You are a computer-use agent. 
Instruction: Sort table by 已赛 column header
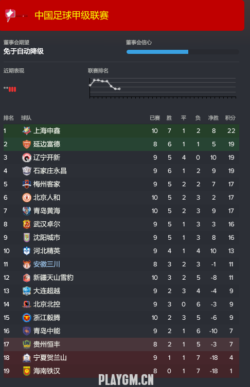(155, 118)
